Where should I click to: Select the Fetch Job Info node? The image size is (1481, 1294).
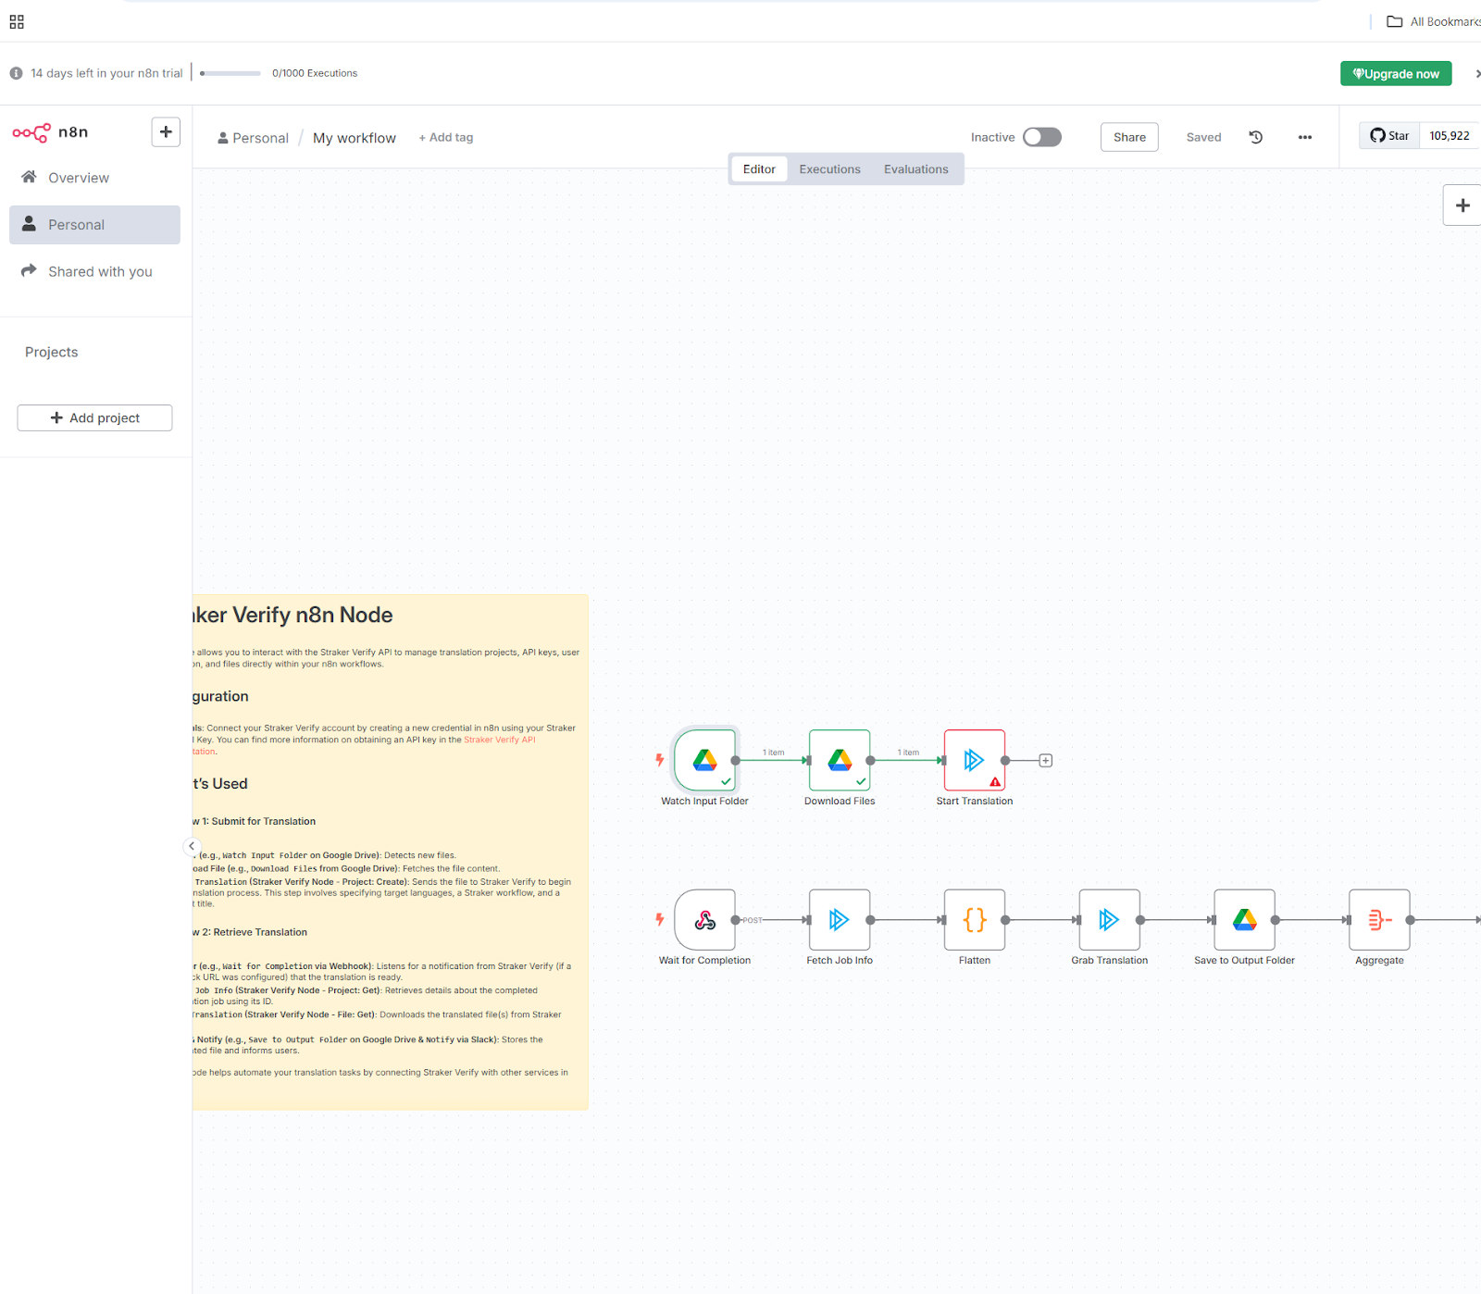pos(840,919)
